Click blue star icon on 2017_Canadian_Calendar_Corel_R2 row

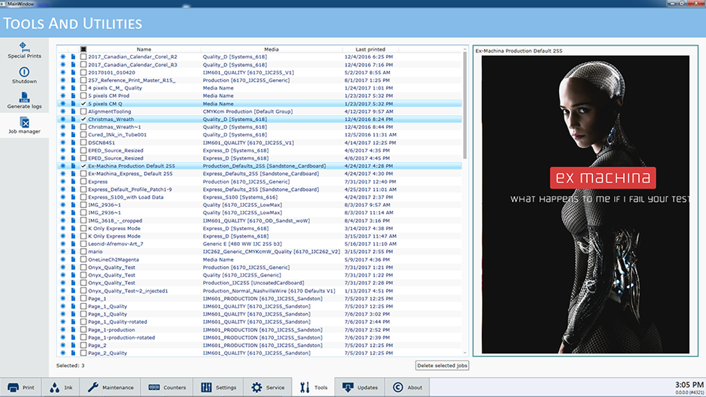click(x=62, y=57)
